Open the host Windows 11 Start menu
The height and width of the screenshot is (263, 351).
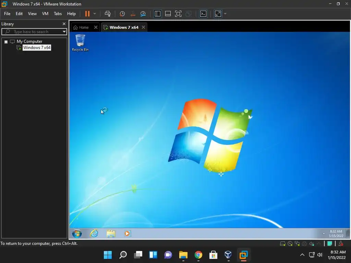(x=108, y=254)
